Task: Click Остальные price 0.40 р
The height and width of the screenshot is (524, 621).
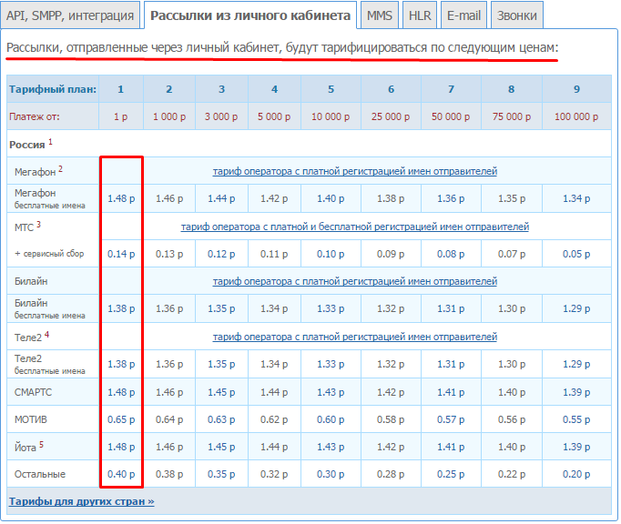Action: (x=121, y=474)
